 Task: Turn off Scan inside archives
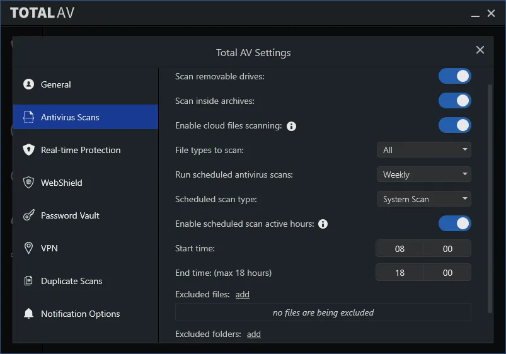[455, 101]
